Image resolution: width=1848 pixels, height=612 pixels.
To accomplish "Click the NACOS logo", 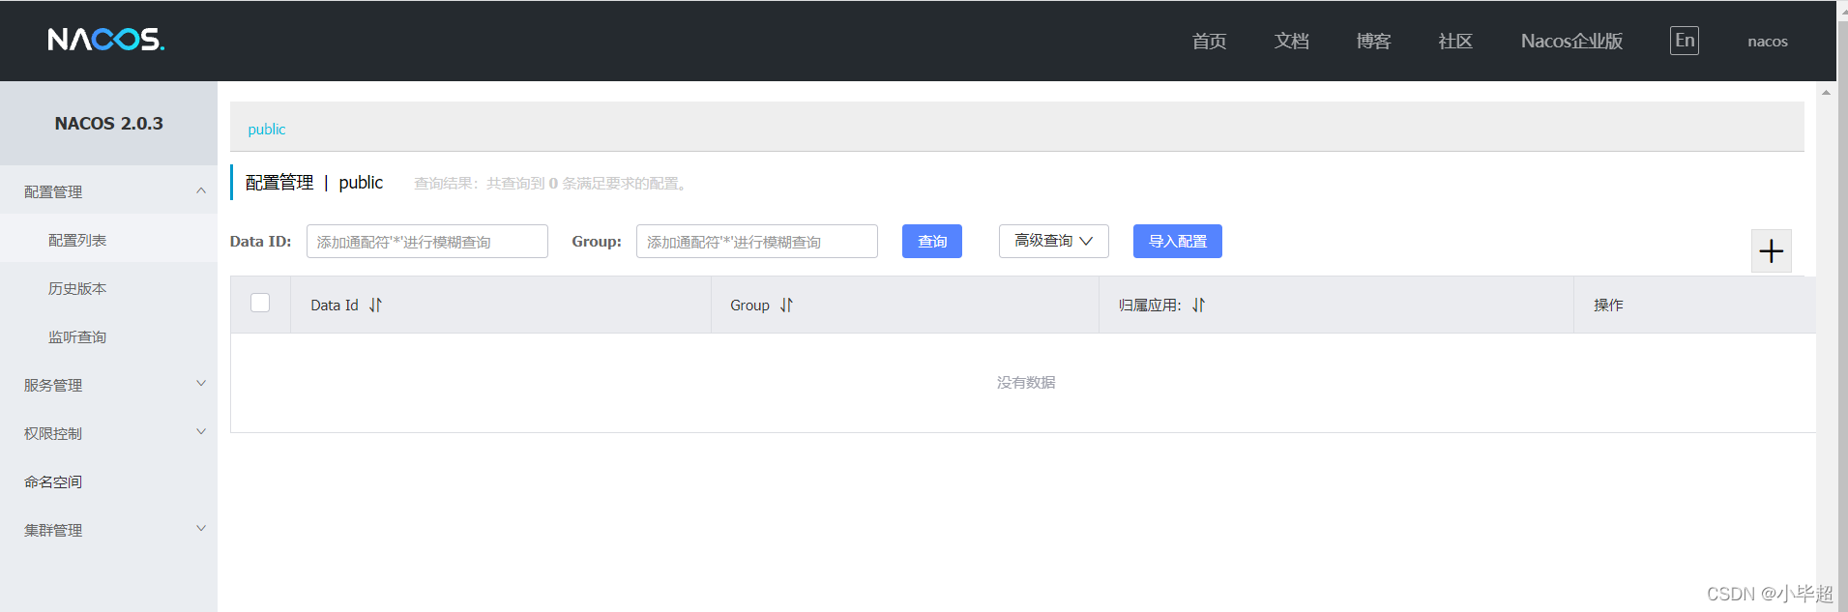I will (x=106, y=40).
